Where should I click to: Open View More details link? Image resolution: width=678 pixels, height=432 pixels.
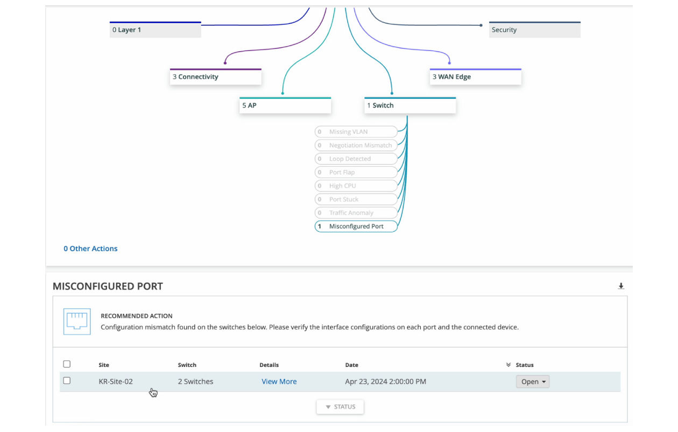tap(279, 381)
